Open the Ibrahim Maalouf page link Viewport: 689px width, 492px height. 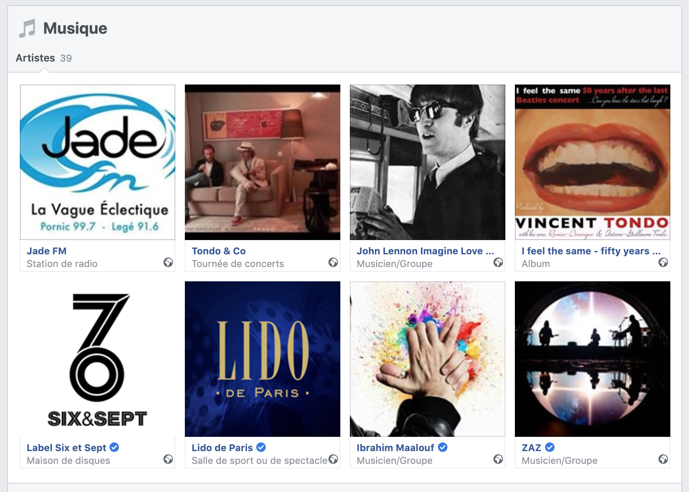point(395,448)
